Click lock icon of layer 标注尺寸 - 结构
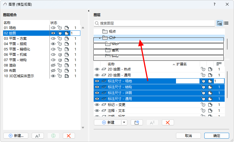Screen dimensions: 234x142 [203, 87]
